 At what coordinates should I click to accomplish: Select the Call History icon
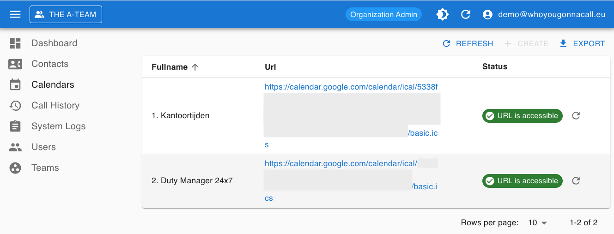(x=15, y=106)
